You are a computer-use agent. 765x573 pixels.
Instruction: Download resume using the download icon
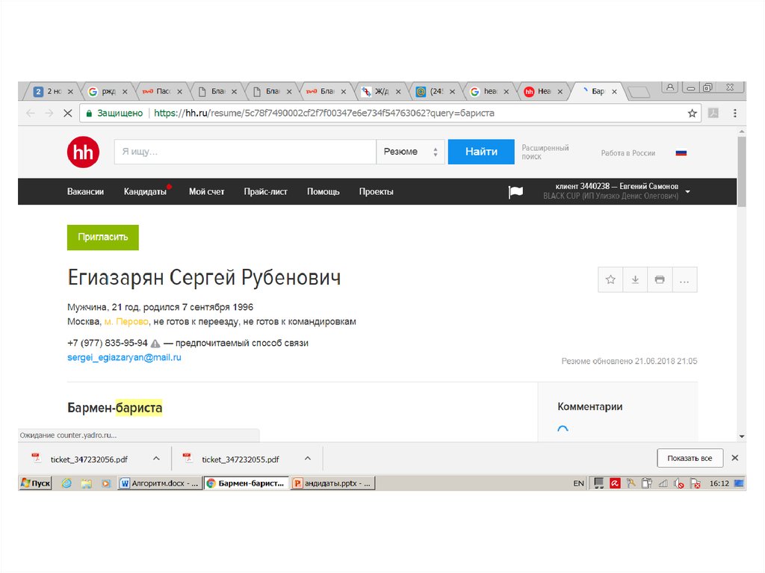pyautogui.click(x=635, y=279)
